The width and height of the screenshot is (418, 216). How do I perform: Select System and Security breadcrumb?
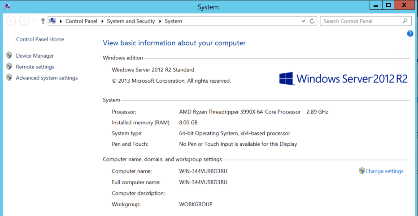click(x=131, y=21)
